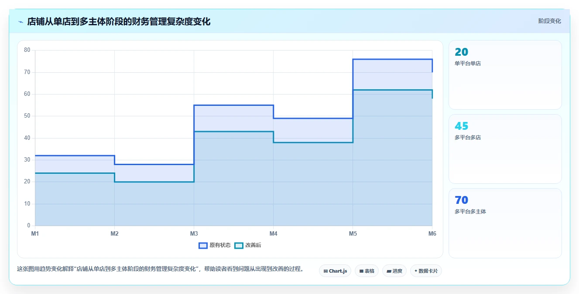Click the 阶段变化 label in header

click(550, 21)
